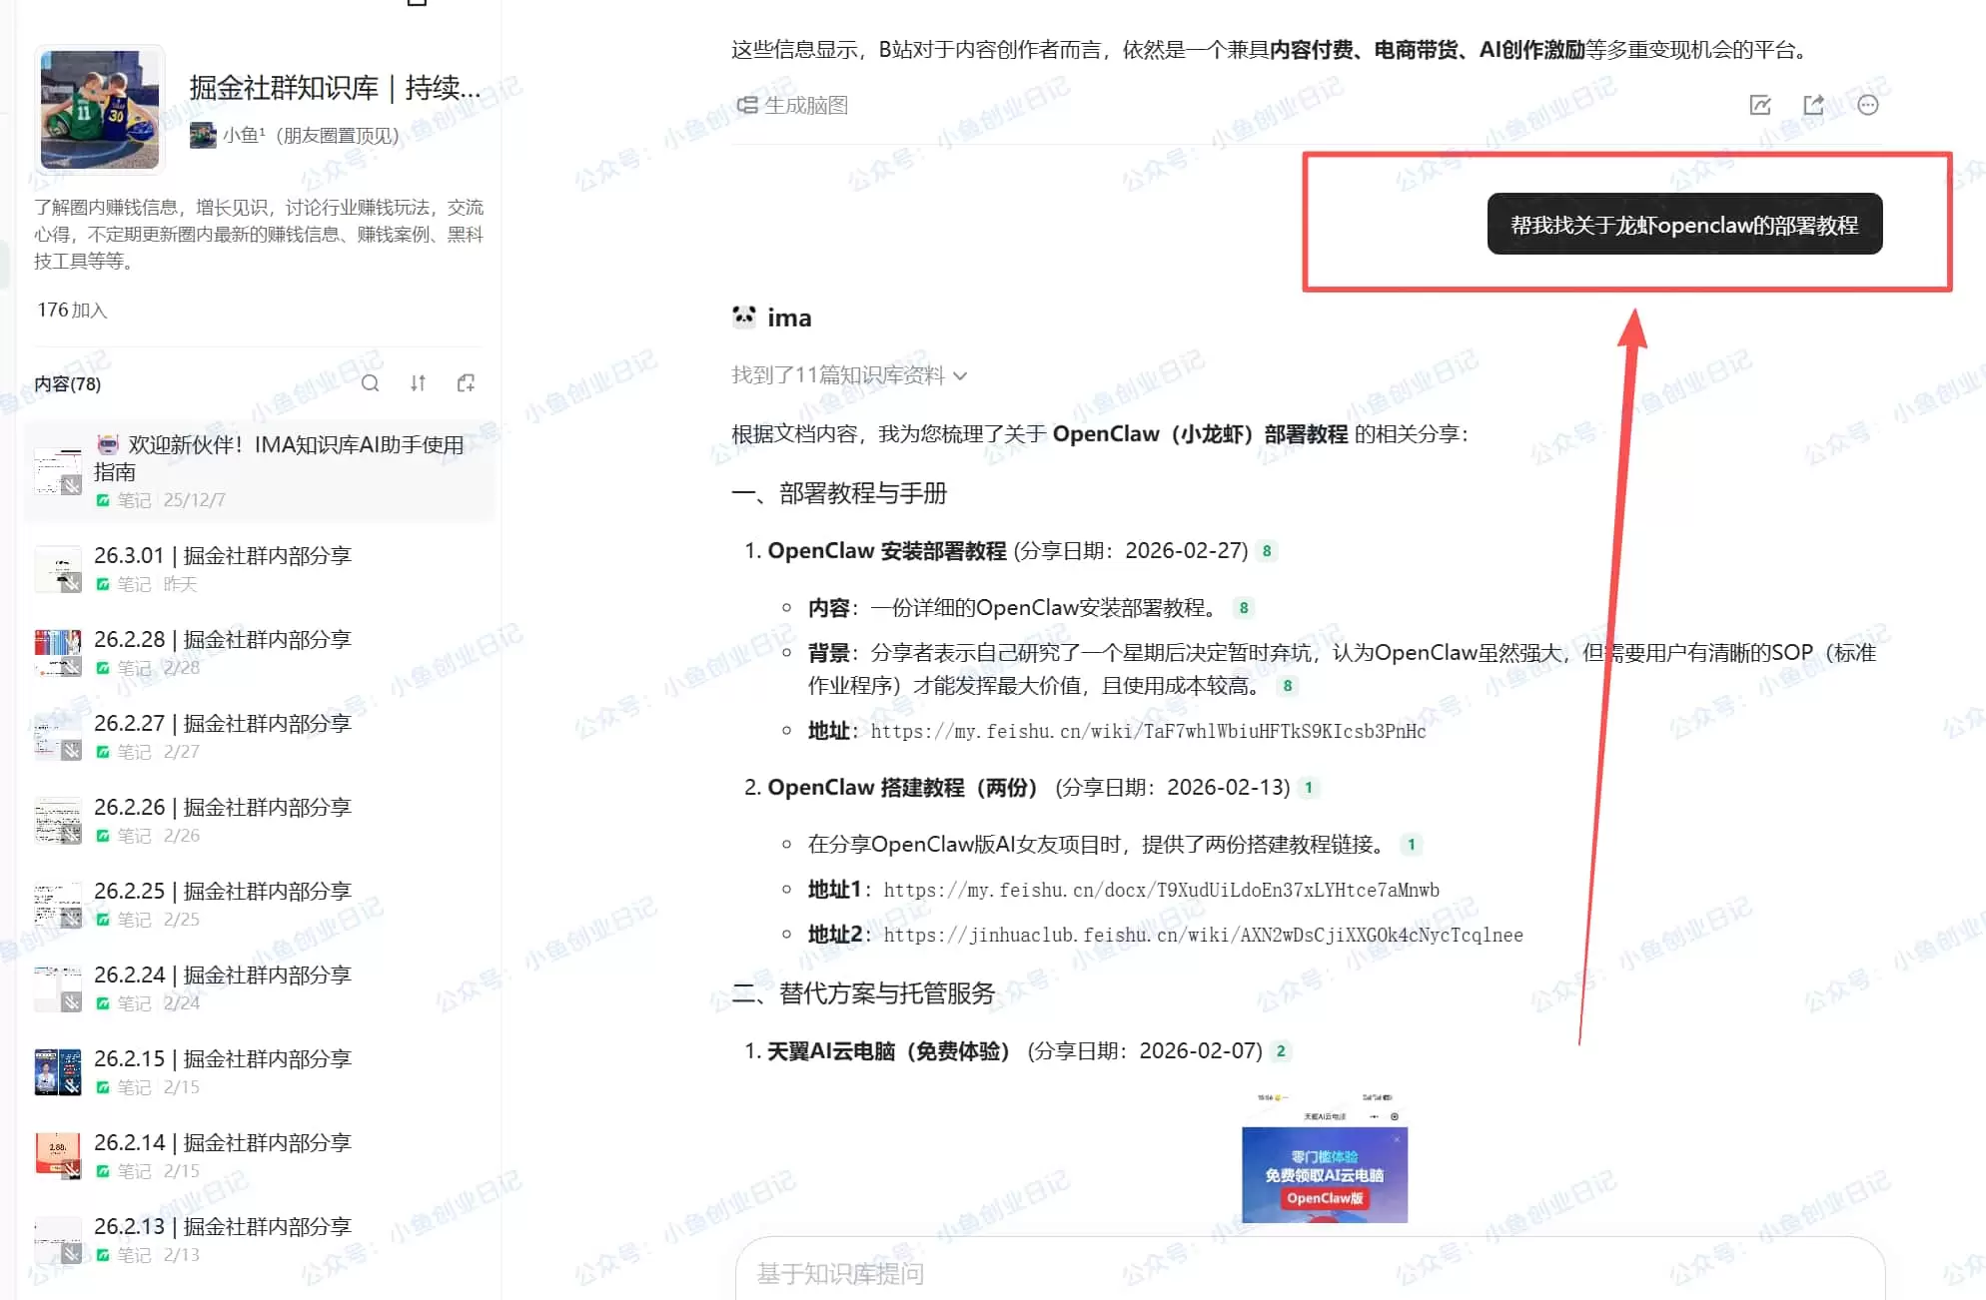The width and height of the screenshot is (1986, 1300).
Task: Open the 地址2 jinhuaclub feishu link
Action: click(1199, 936)
